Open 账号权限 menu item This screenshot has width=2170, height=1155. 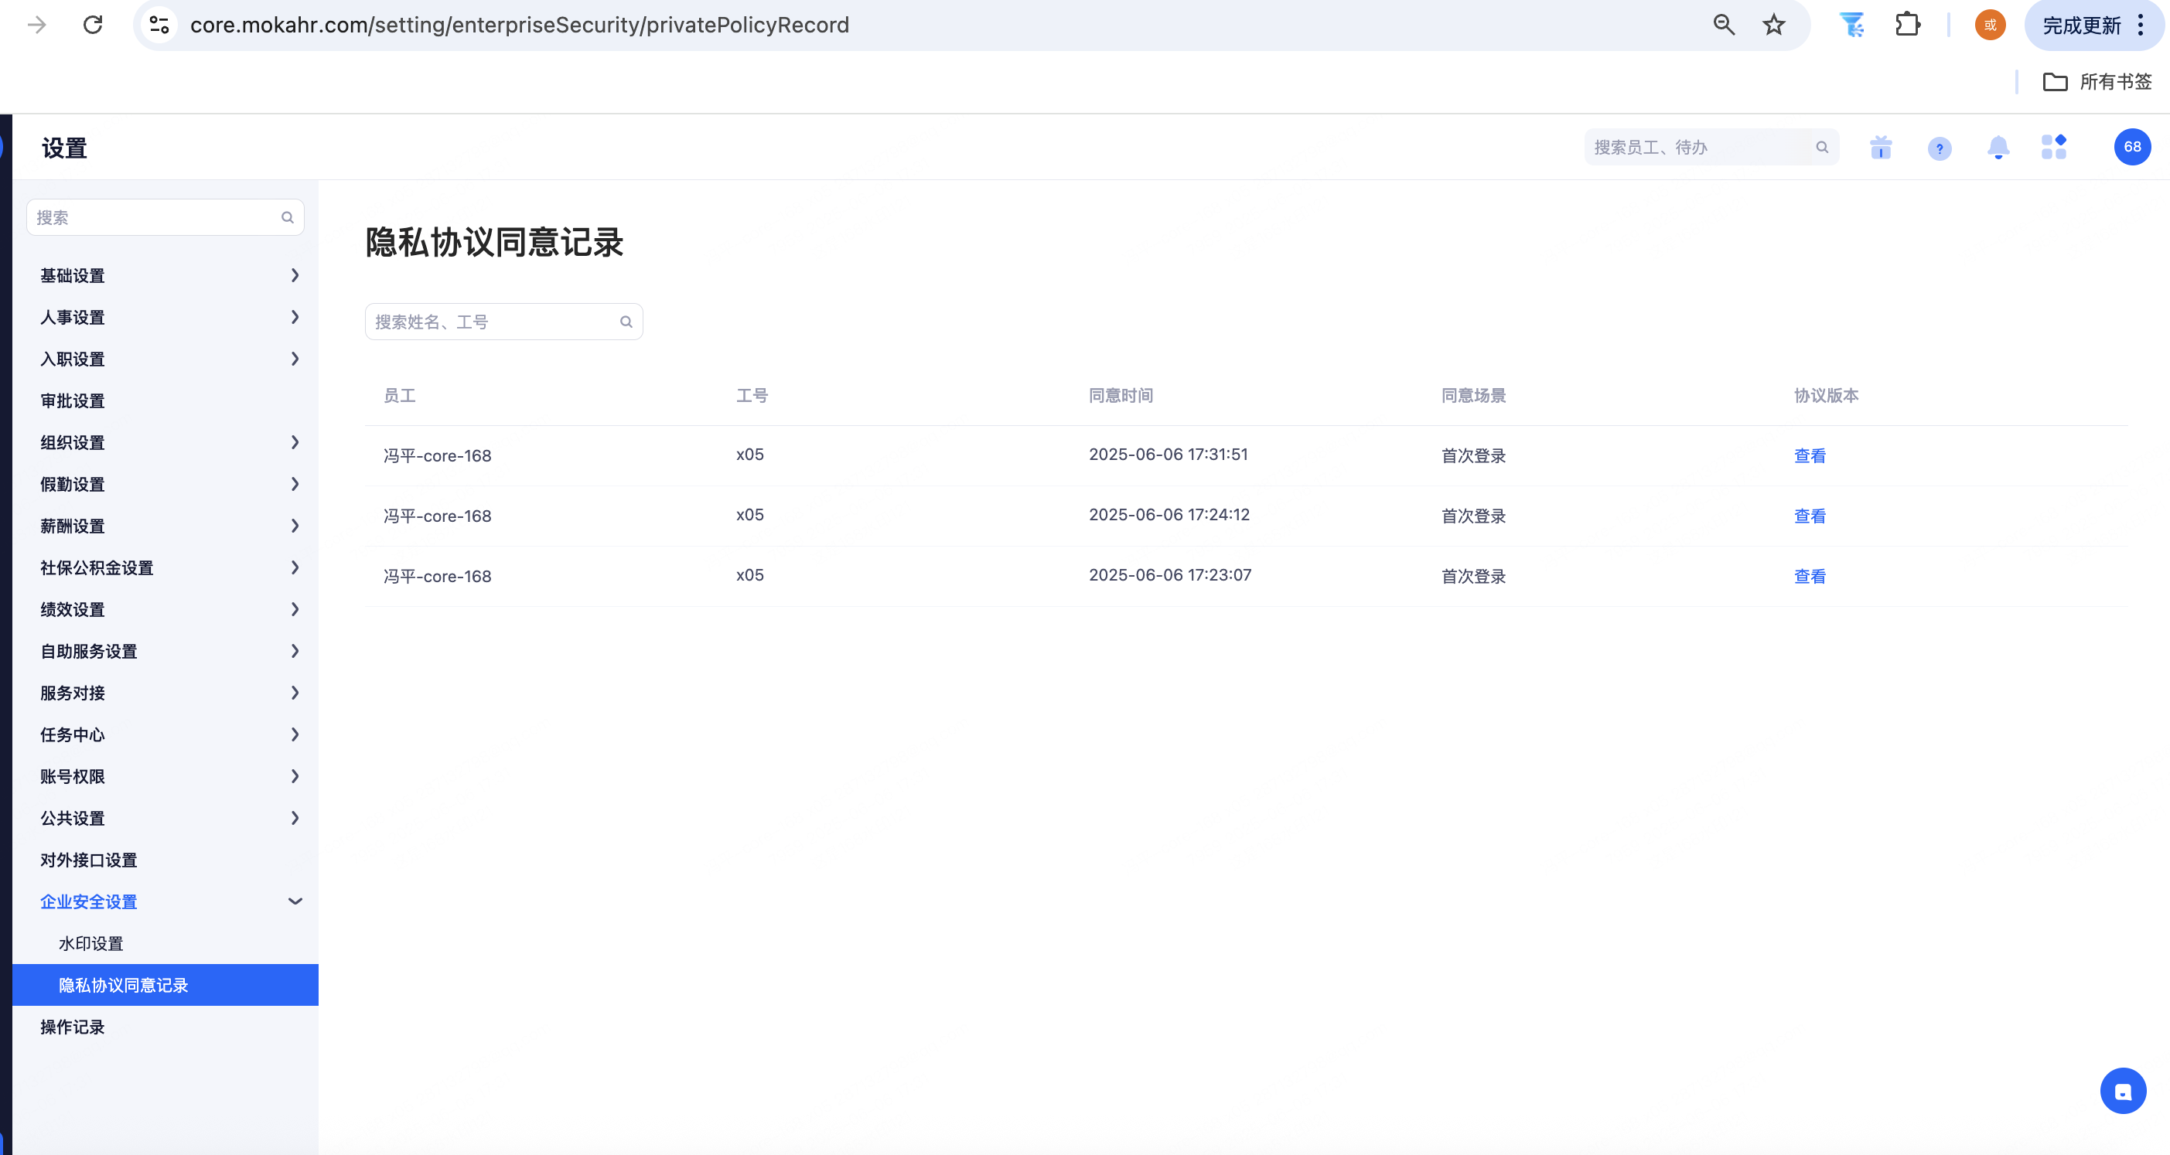coord(165,776)
